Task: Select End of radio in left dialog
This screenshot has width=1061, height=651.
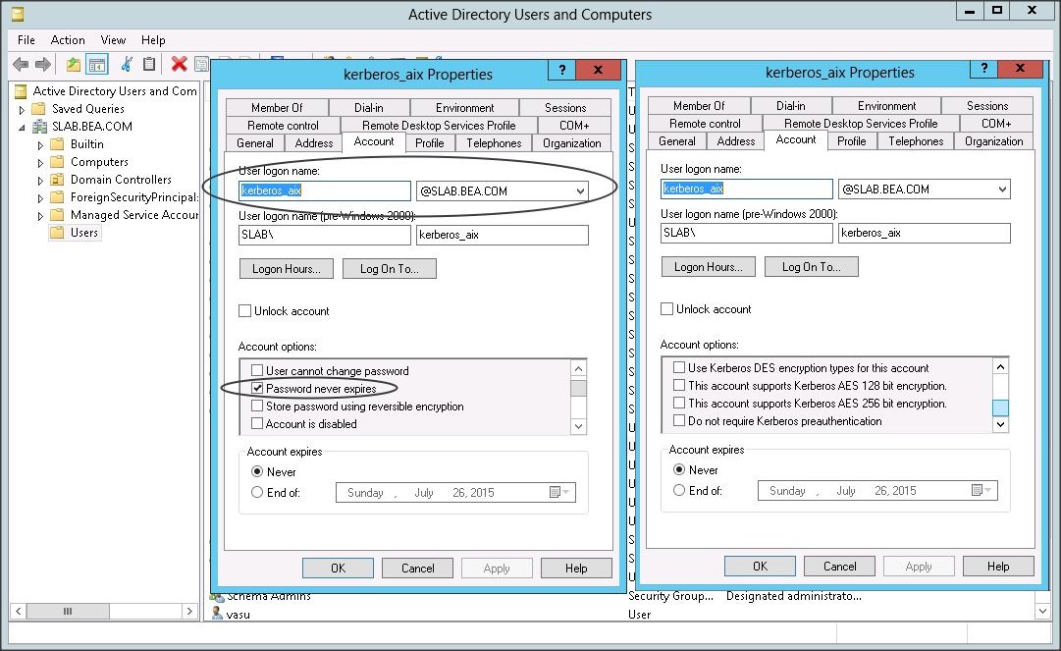Action: point(257,492)
